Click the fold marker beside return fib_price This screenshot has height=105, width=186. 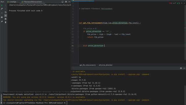click(78, 37)
